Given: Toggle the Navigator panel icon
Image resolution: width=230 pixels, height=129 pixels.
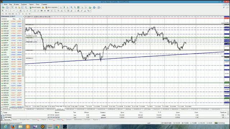Looking at the screenshot, I should click(19, 7).
